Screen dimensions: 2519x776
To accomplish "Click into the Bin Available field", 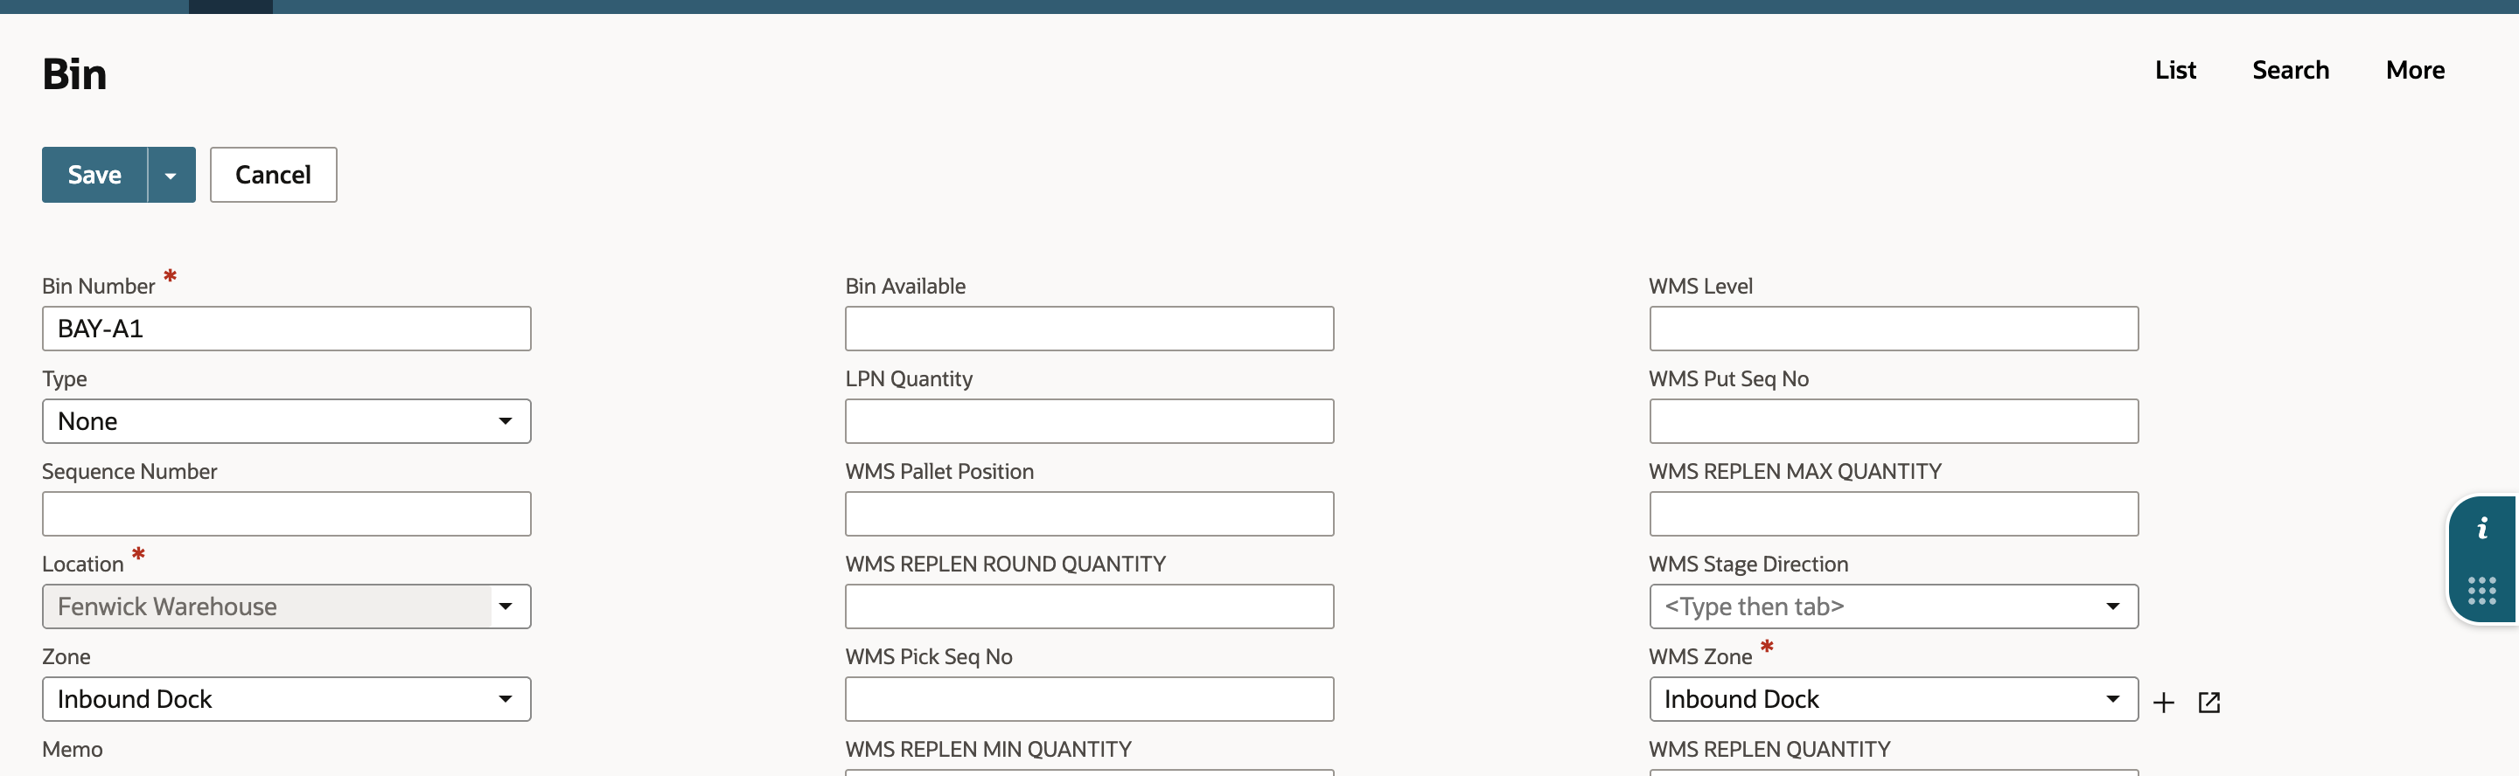I will [x=1089, y=329].
